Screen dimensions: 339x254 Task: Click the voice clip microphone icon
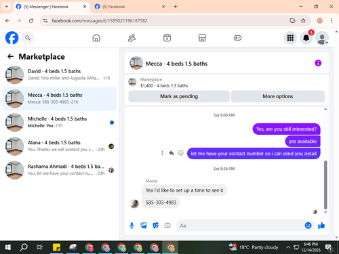132,226
